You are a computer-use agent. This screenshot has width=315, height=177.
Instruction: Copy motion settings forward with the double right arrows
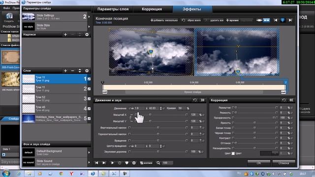click(202, 100)
